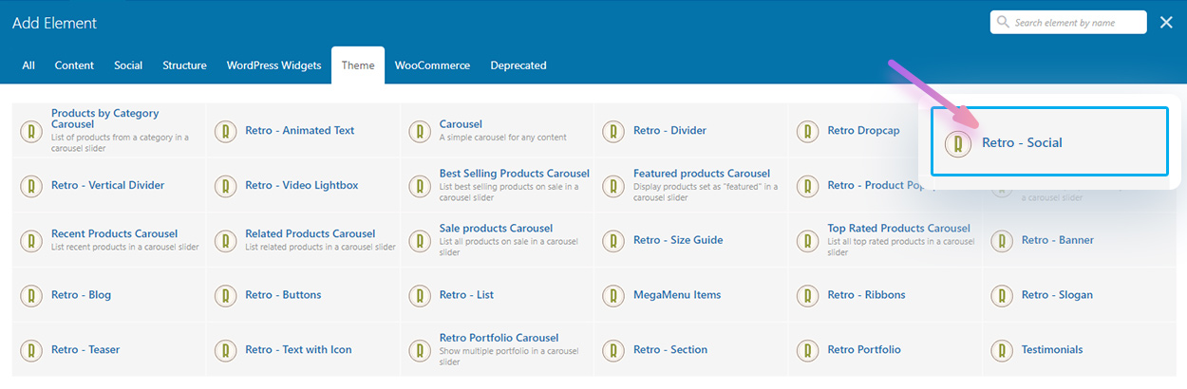Image resolution: width=1187 pixels, height=389 pixels.
Task: Click the Retro - Animated Text element icon
Action: coord(226,131)
